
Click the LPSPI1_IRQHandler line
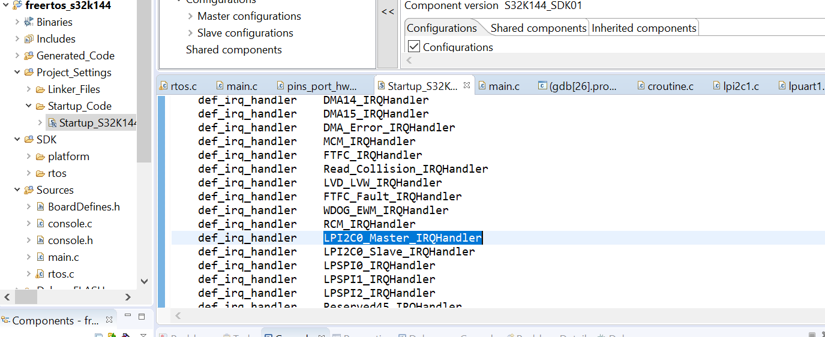pyautogui.click(x=379, y=279)
